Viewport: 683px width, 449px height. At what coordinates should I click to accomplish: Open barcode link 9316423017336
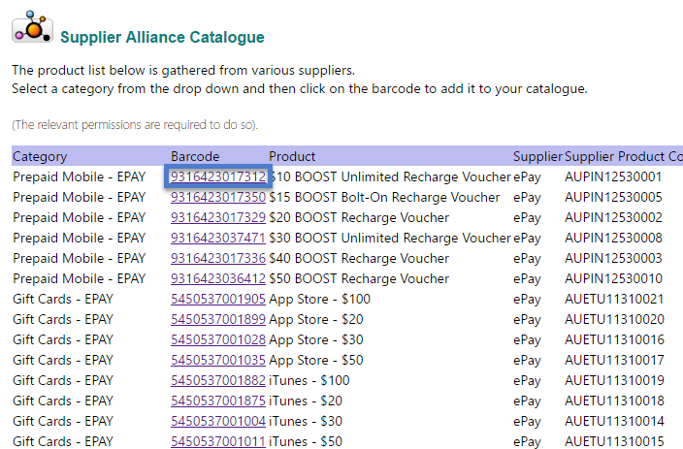click(218, 258)
